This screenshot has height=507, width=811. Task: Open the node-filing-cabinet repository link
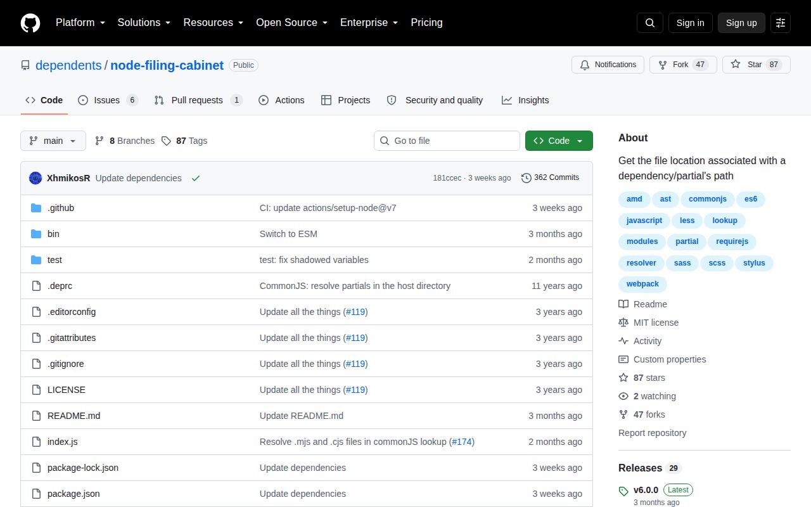coord(167,65)
